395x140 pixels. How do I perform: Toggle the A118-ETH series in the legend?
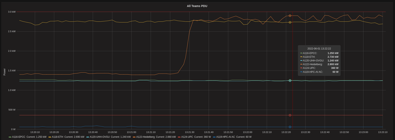57,137
